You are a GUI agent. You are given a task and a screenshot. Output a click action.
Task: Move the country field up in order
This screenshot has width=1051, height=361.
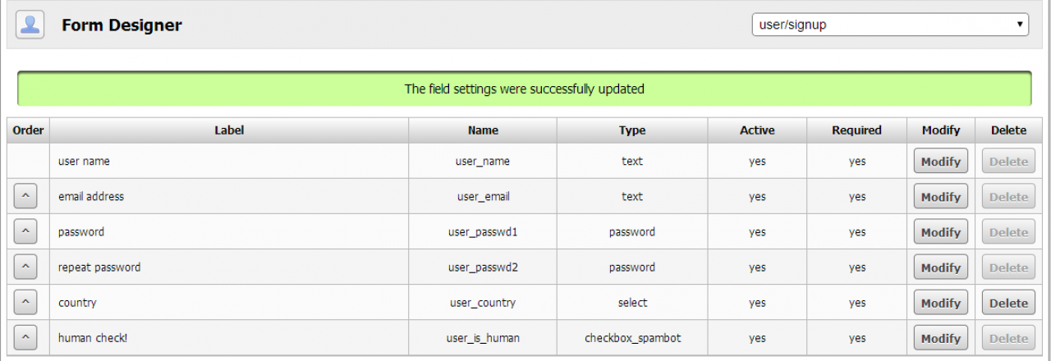[25, 303]
